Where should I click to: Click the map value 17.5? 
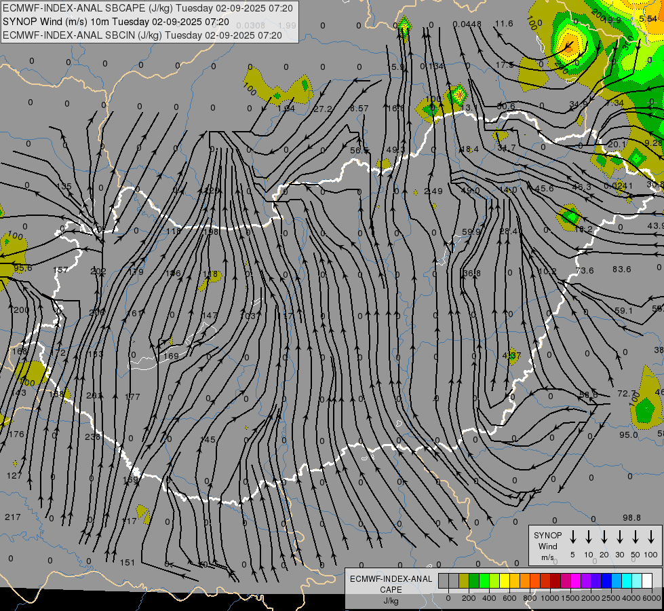tap(505, 65)
